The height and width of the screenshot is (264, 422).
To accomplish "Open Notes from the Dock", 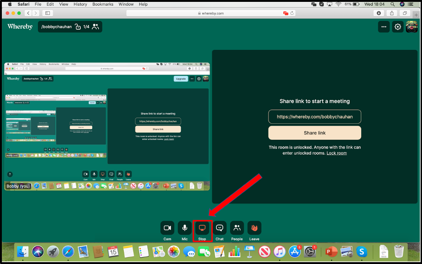I will click(128, 252).
